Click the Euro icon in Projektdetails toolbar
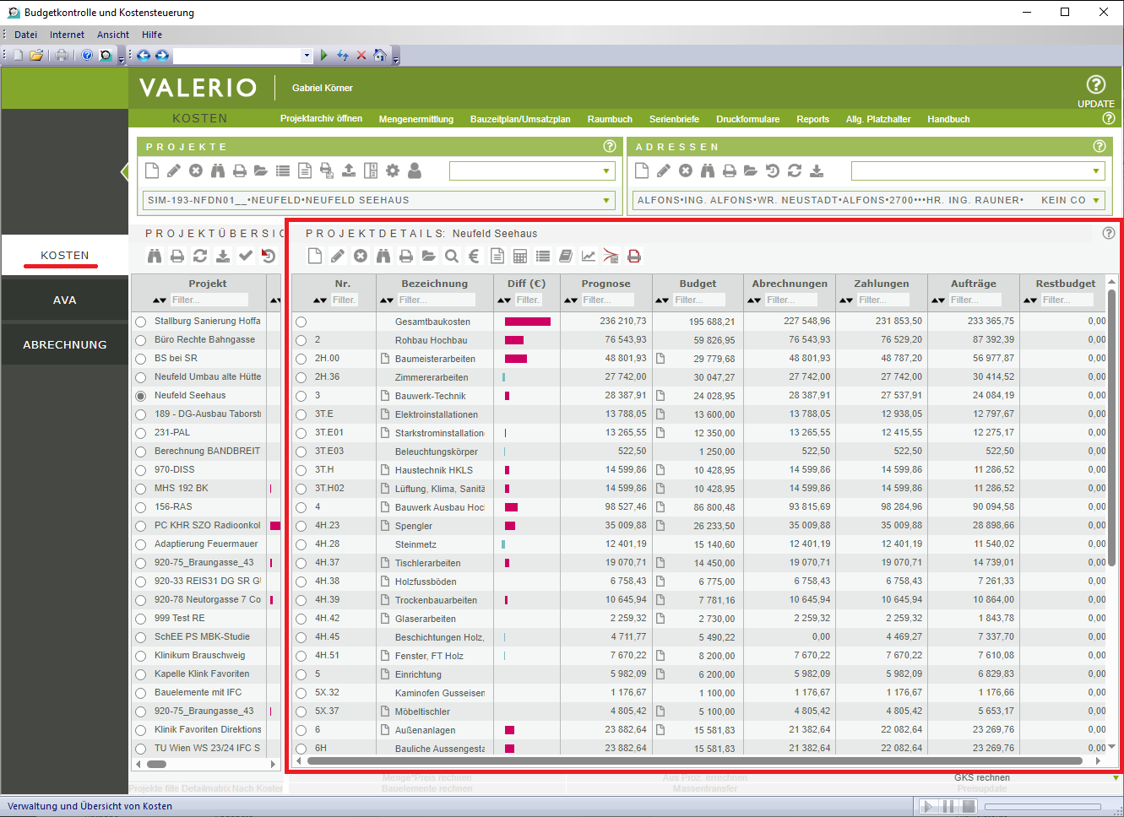The width and height of the screenshot is (1124, 817). click(475, 256)
